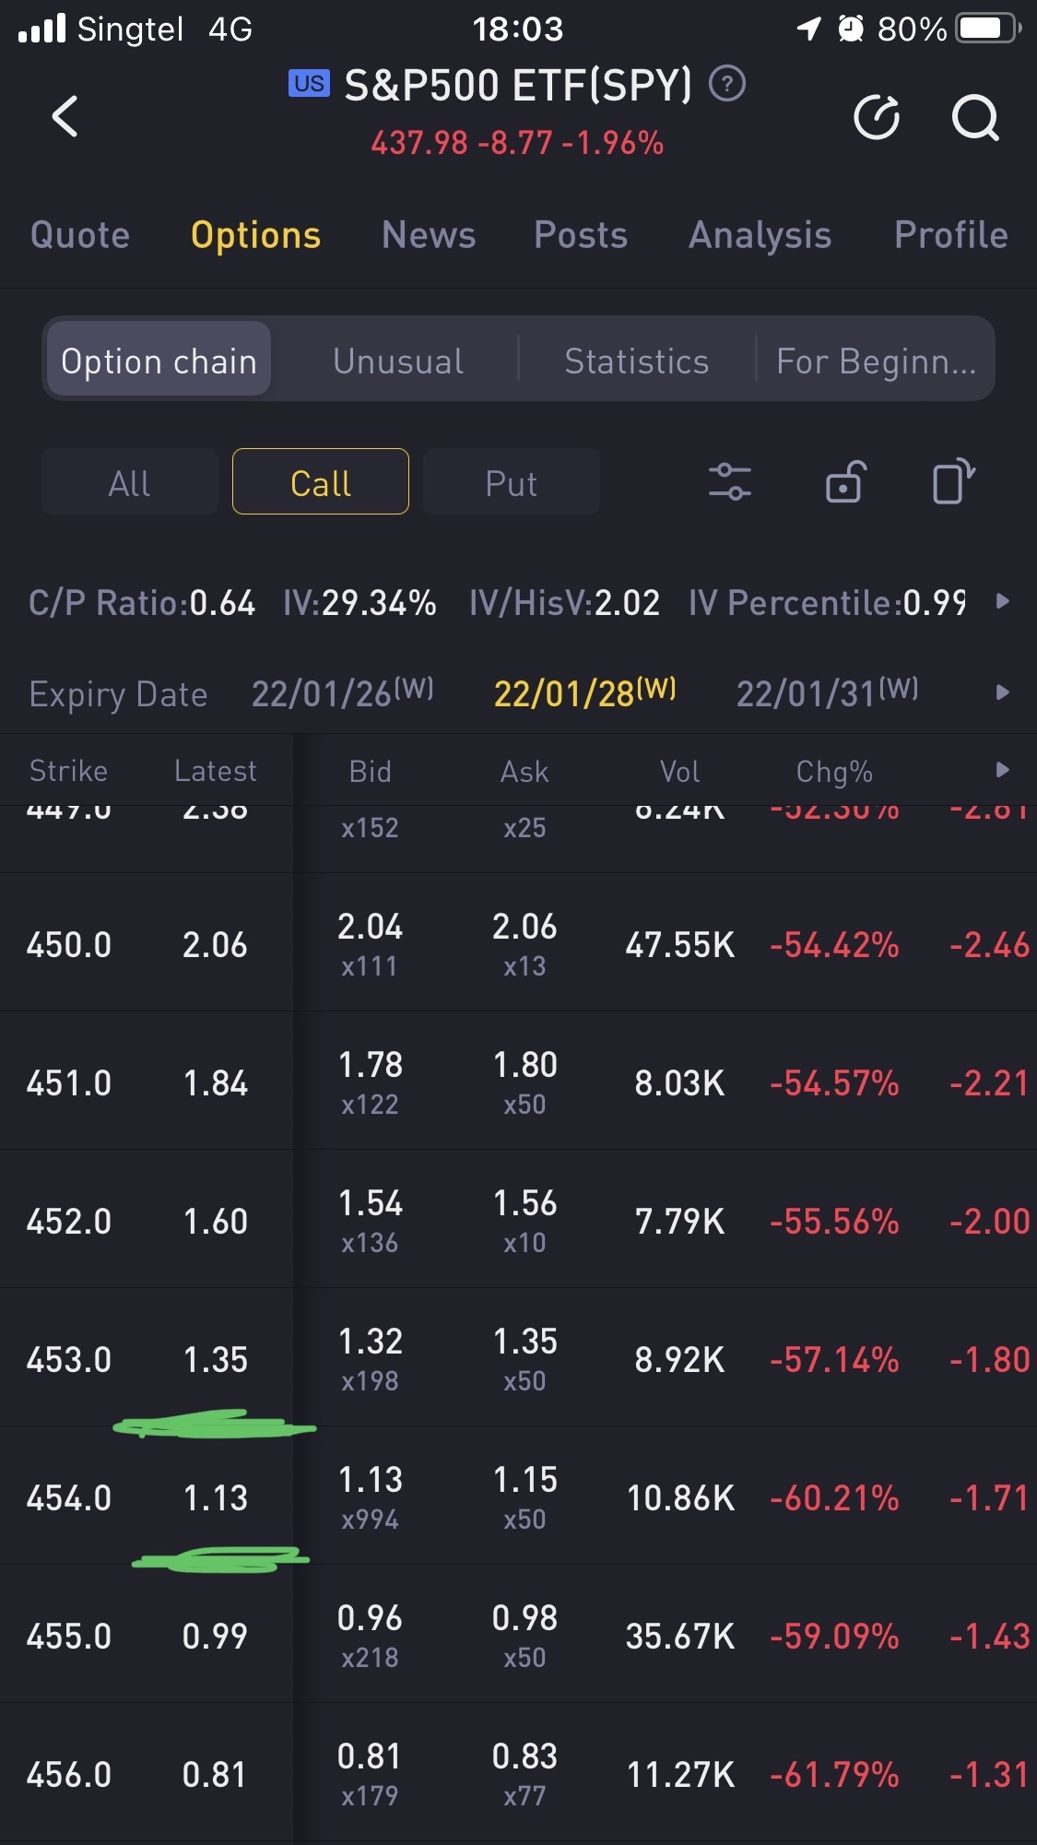Switch the filter to Put options

click(x=511, y=482)
